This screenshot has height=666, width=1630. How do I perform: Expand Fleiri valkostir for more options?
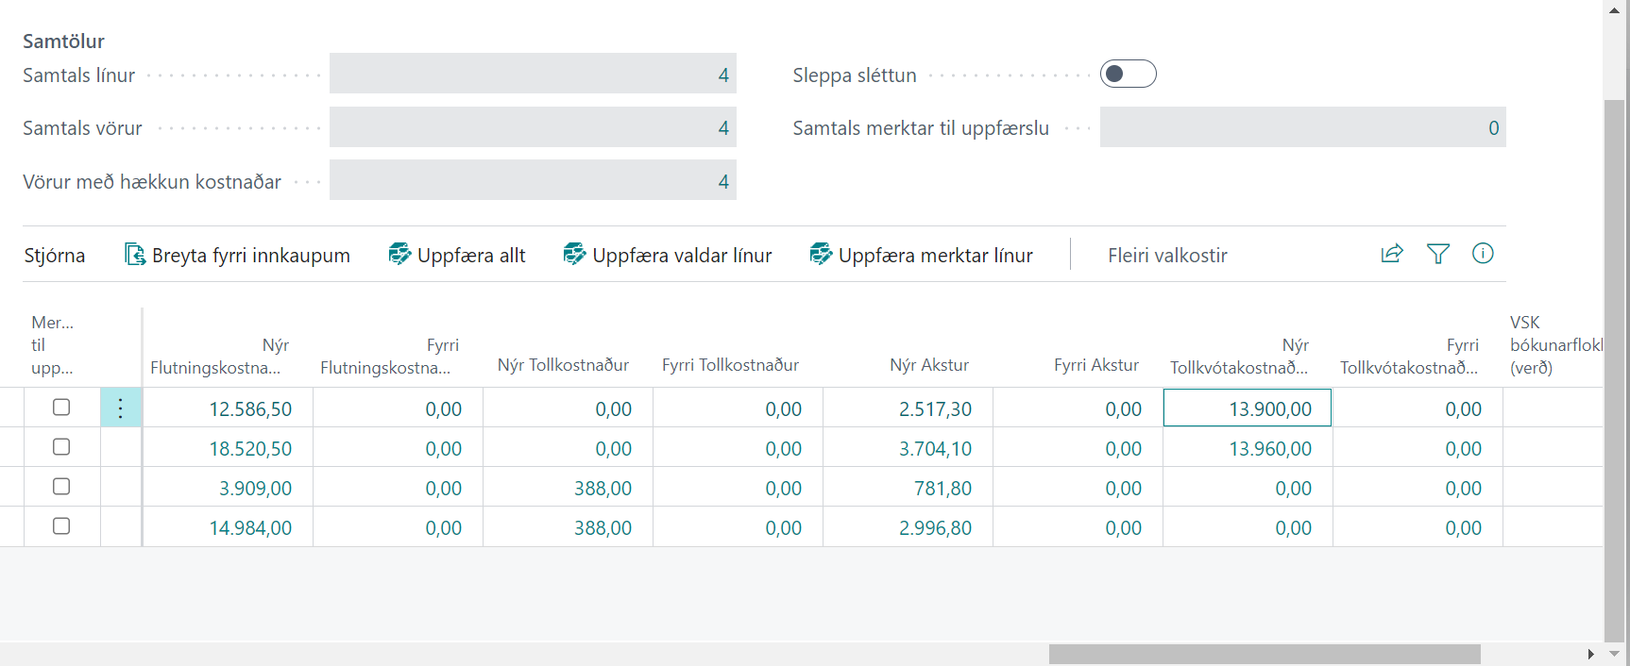point(1167,256)
